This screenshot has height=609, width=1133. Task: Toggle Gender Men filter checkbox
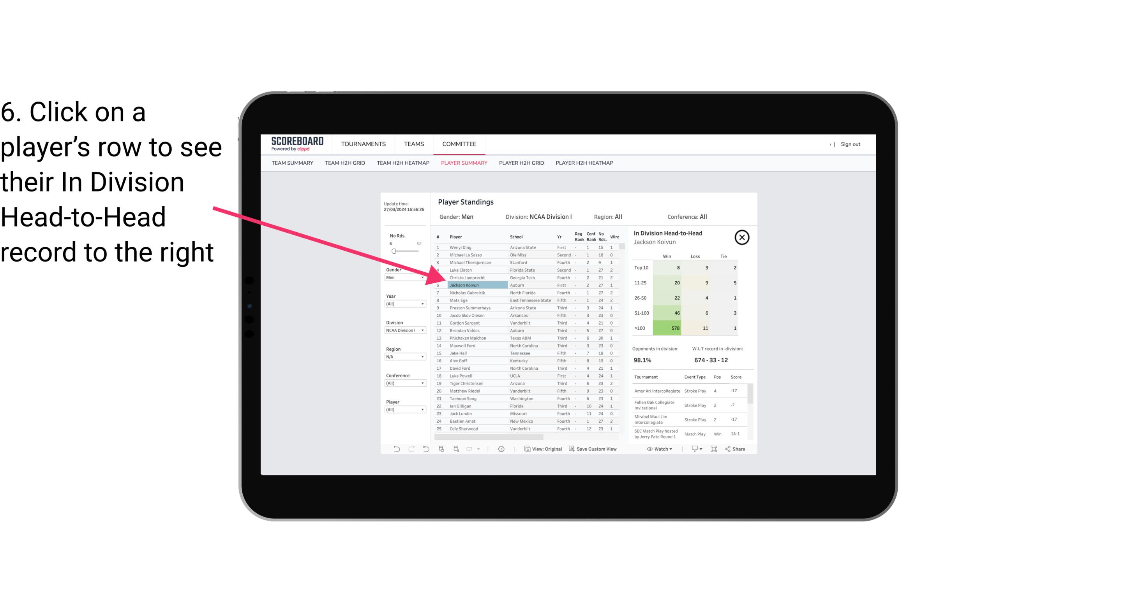pos(402,277)
